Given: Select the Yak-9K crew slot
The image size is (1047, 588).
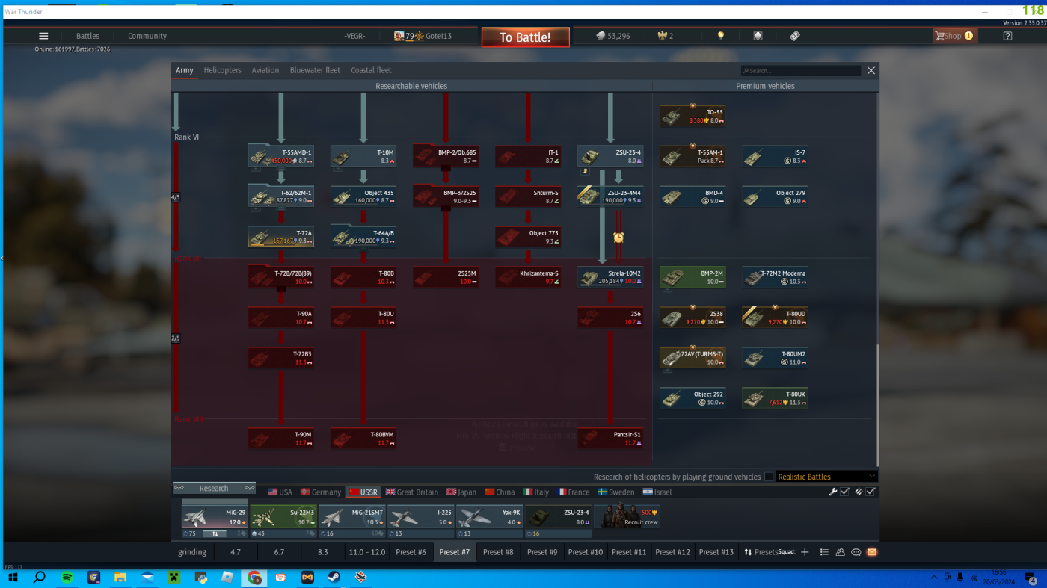Looking at the screenshot, I should pyautogui.click(x=489, y=517).
